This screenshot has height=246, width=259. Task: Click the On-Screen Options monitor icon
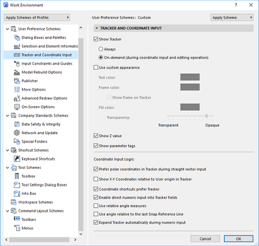[17, 107]
